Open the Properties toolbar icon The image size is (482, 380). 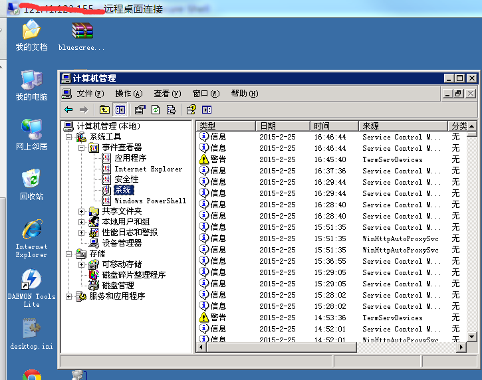pos(140,110)
